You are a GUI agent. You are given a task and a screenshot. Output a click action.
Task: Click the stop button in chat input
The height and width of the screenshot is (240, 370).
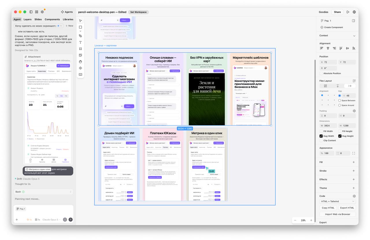point(65,220)
